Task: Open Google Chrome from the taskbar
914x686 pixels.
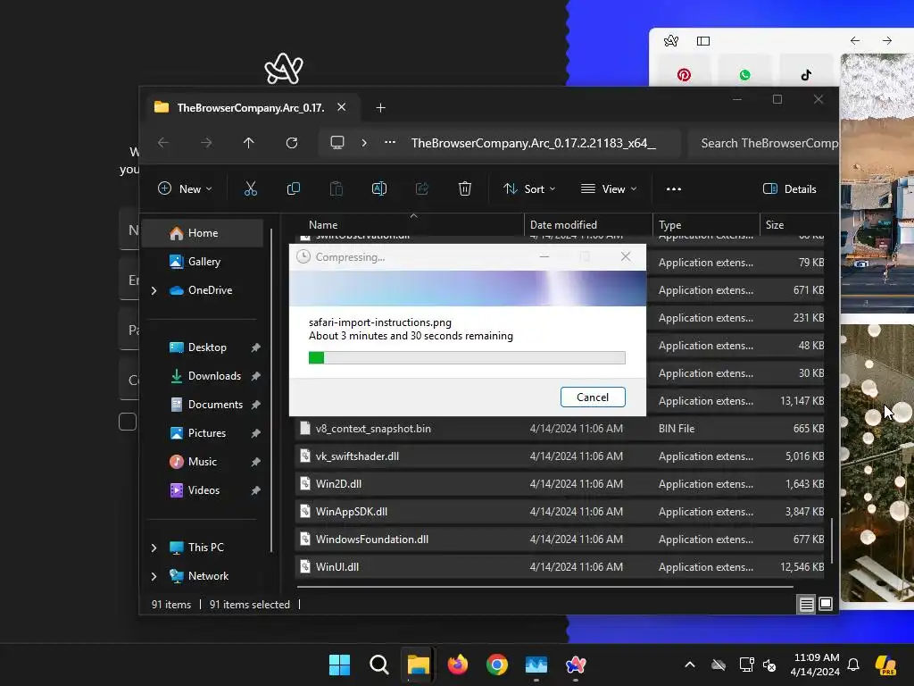Action: (x=496, y=665)
